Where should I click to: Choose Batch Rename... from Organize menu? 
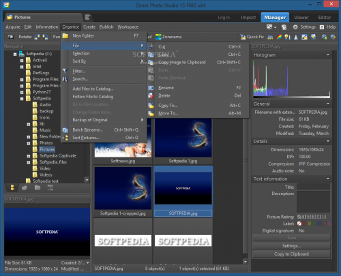pyautogui.click(x=104, y=129)
